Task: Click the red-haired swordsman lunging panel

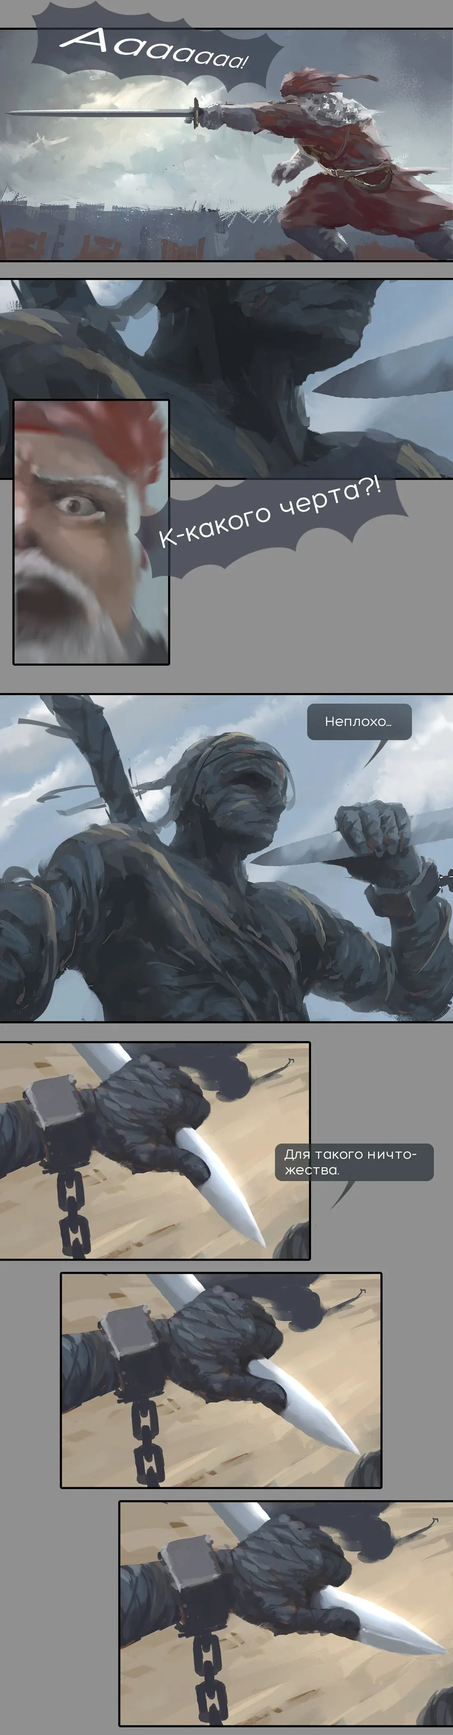Action: [226, 145]
